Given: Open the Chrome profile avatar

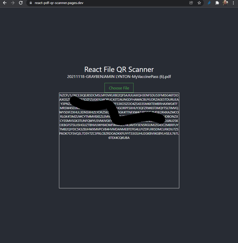Looking at the screenshot, I should coord(225,3).
